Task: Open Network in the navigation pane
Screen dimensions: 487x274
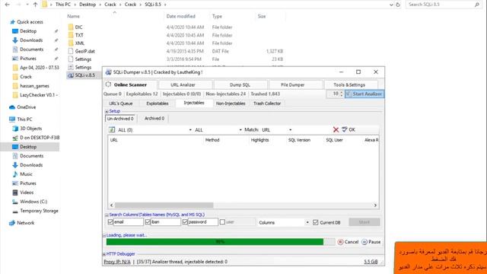Action: click(25, 223)
